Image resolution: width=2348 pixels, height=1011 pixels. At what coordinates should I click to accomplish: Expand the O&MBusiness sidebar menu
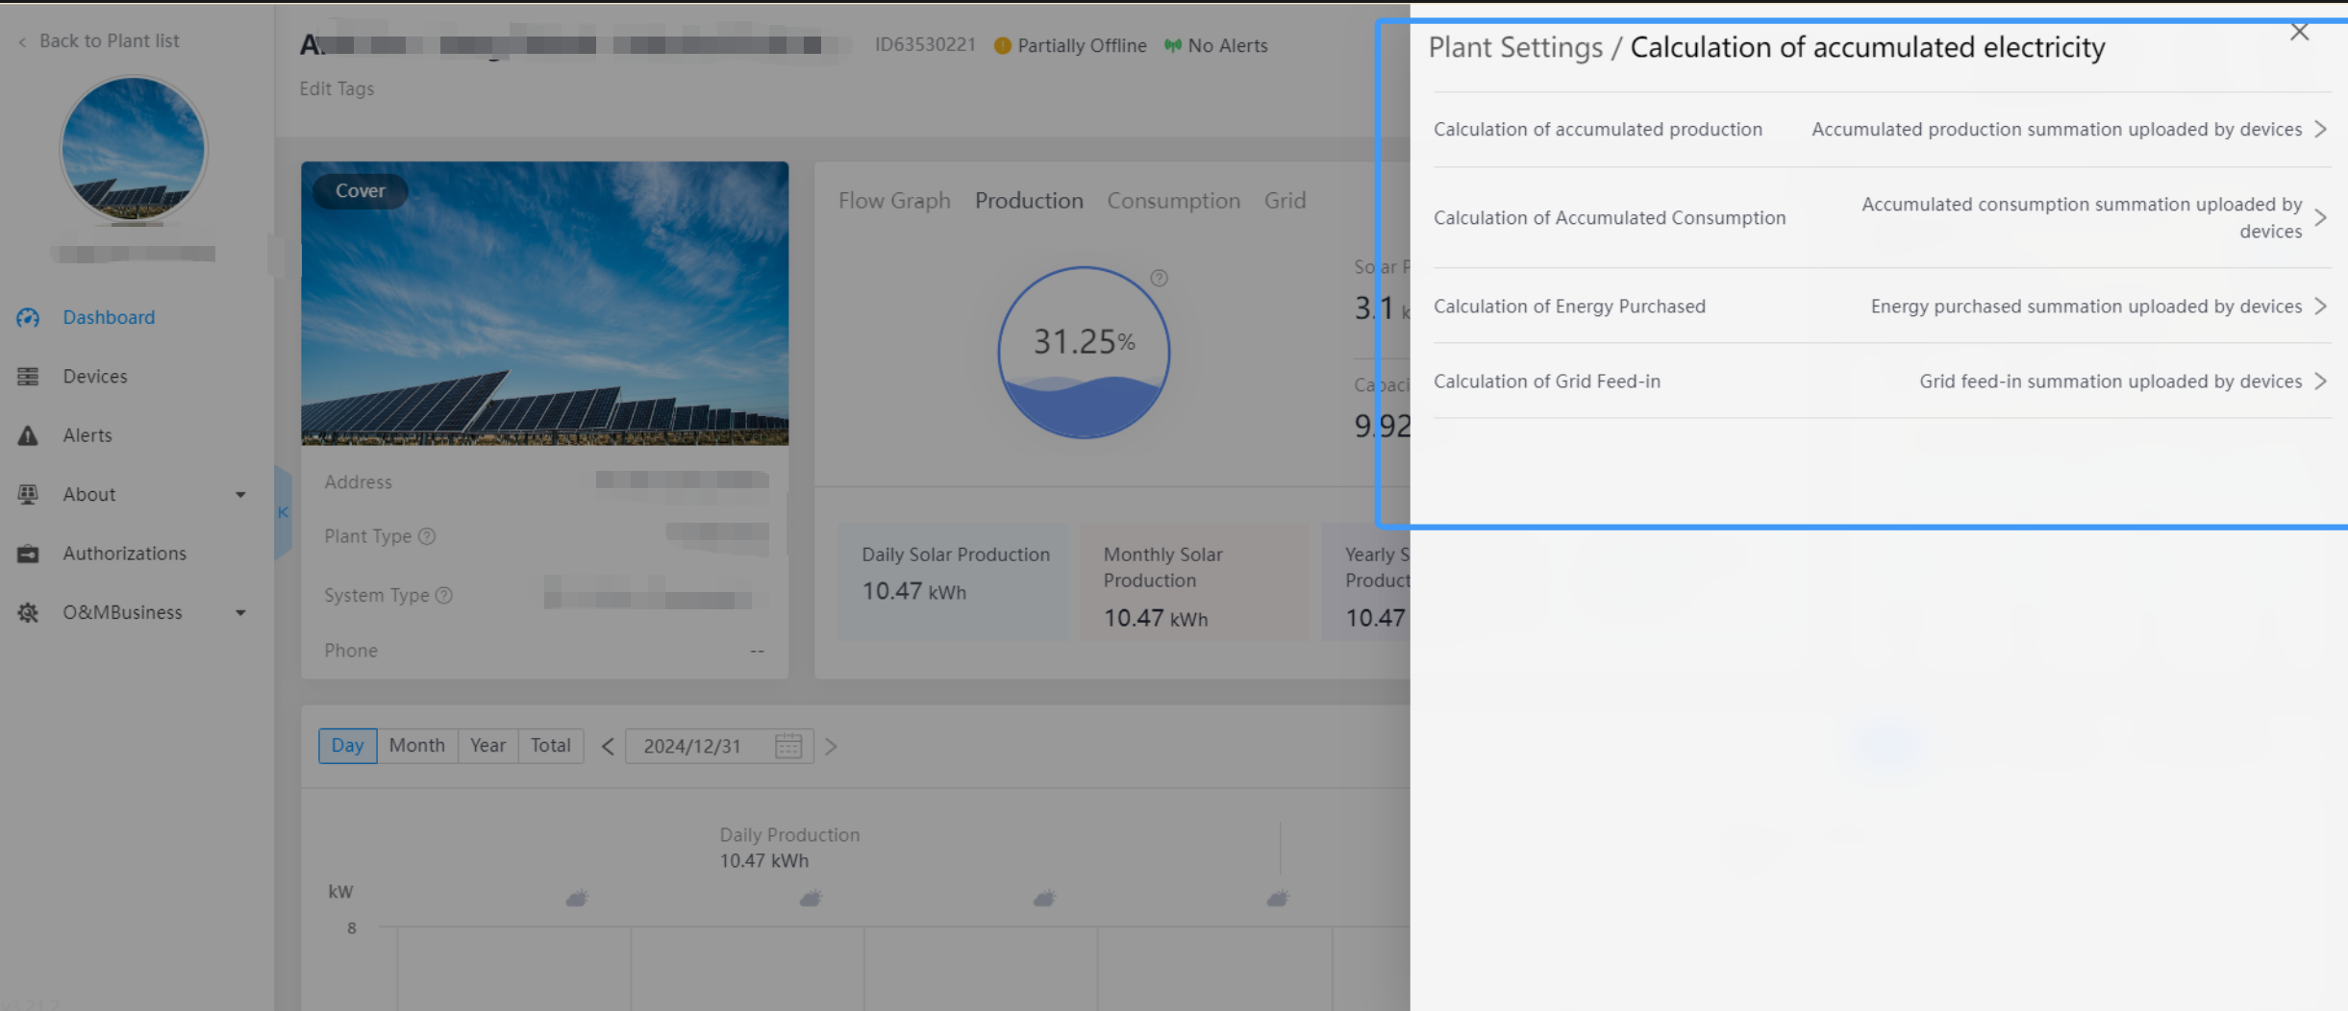pyautogui.click(x=240, y=613)
